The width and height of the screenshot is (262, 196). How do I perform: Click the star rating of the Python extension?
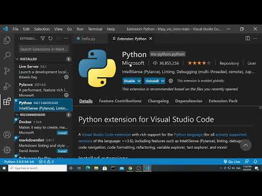point(199,63)
